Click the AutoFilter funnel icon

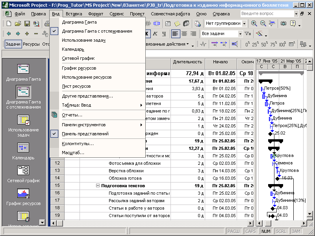248,34
